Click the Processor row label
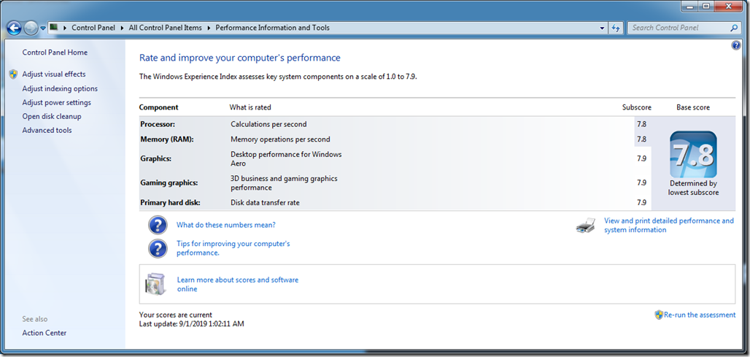Image resolution: width=750 pixels, height=357 pixels. tap(158, 124)
